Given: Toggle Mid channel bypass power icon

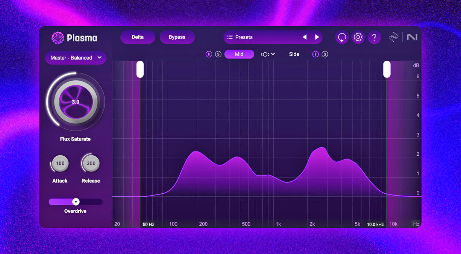Looking at the screenshot, I should click(209, 54).
